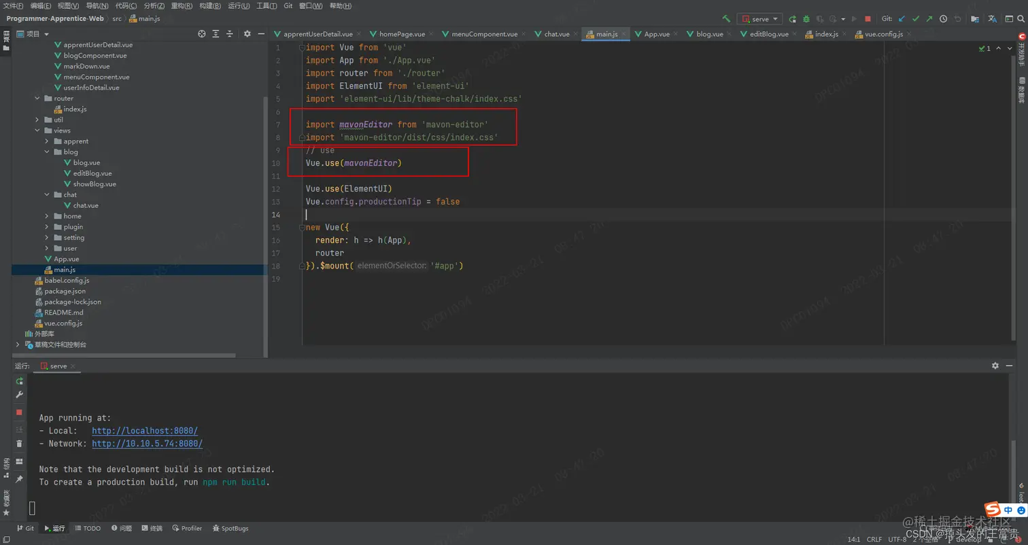Close the serve run tab
The width and height of the screenshot is (1028, 545).
73,366
